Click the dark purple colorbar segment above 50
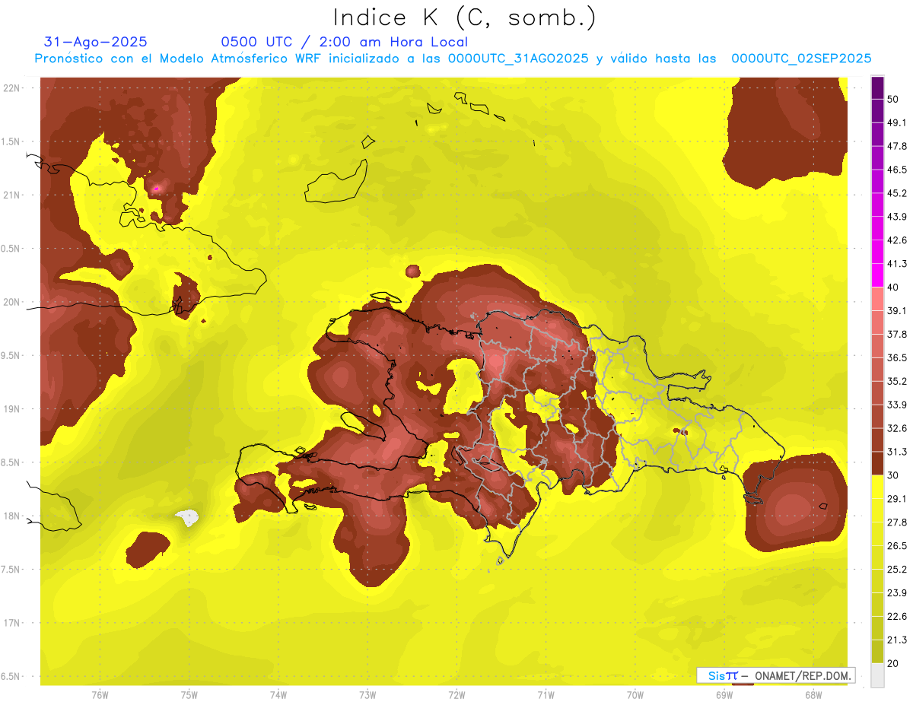This screenshot has height=705, width=913. [877, 87]
